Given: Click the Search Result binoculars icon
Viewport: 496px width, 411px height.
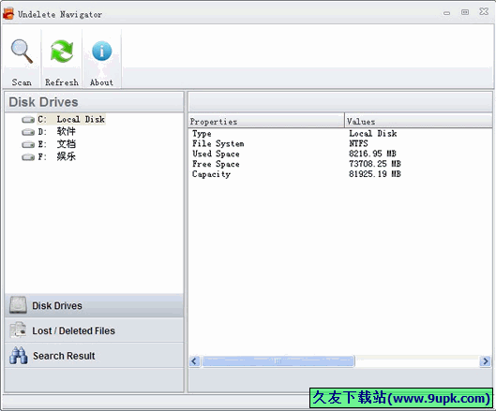Looking at the screenshot, I should point(18,355).
